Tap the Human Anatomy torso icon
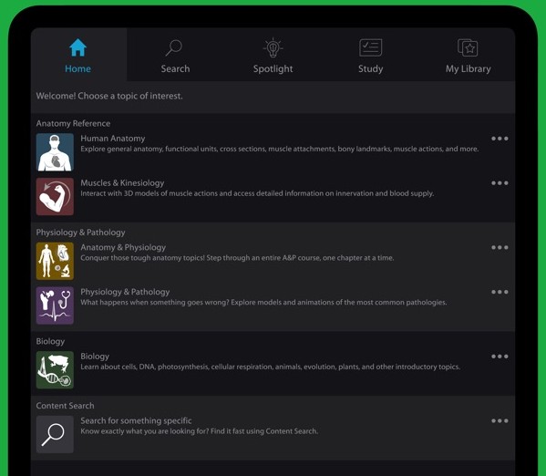 click(55, 152)
